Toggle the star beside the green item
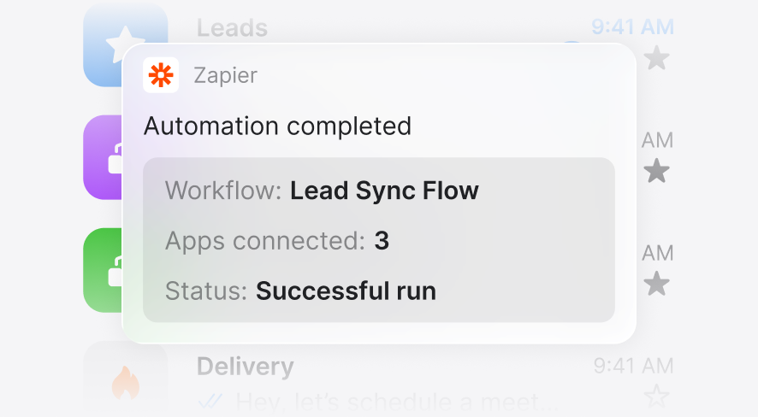This screenshot has width=758, height=417. click(657, 284)
